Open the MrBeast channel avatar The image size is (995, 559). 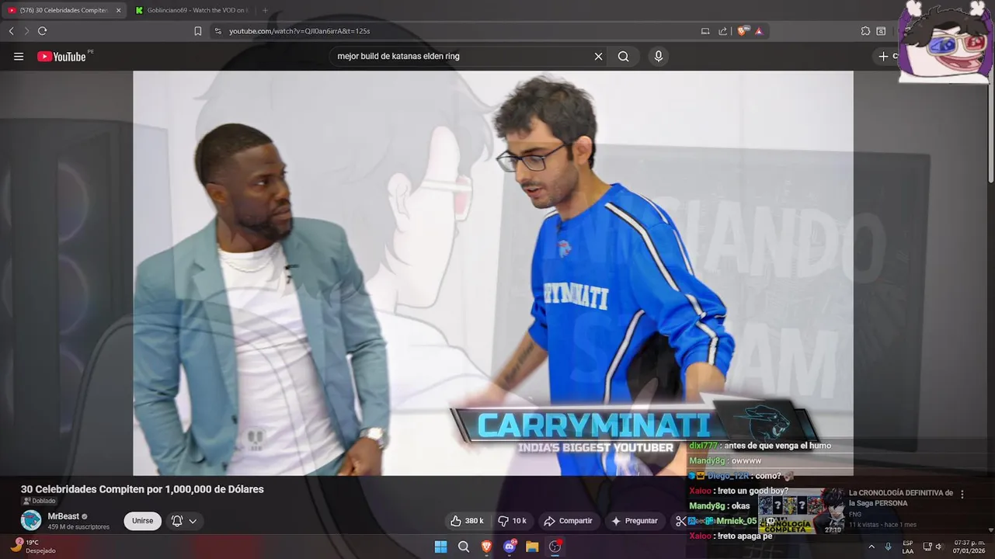(x=31, y=520)
